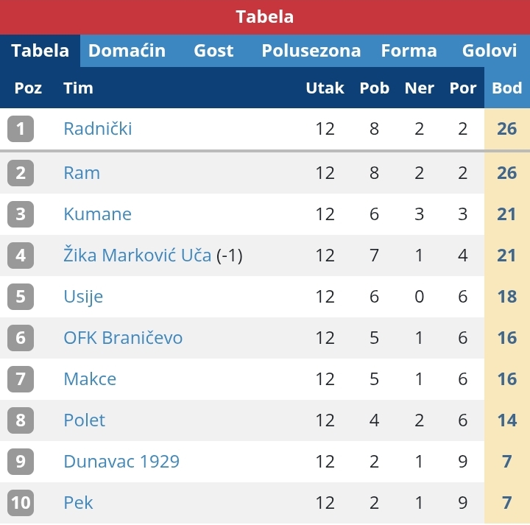
Task: Switch to the Domaćin tab
Action: tap(127, 51)
